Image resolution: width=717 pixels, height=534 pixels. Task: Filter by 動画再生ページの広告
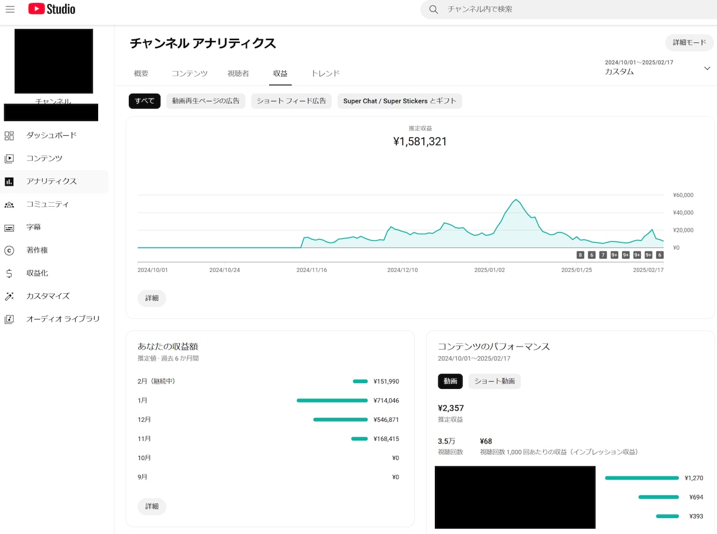(x=206, y=101)
